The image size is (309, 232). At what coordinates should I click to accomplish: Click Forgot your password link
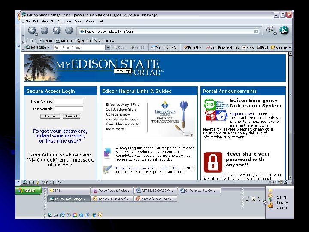click(60, 136)
